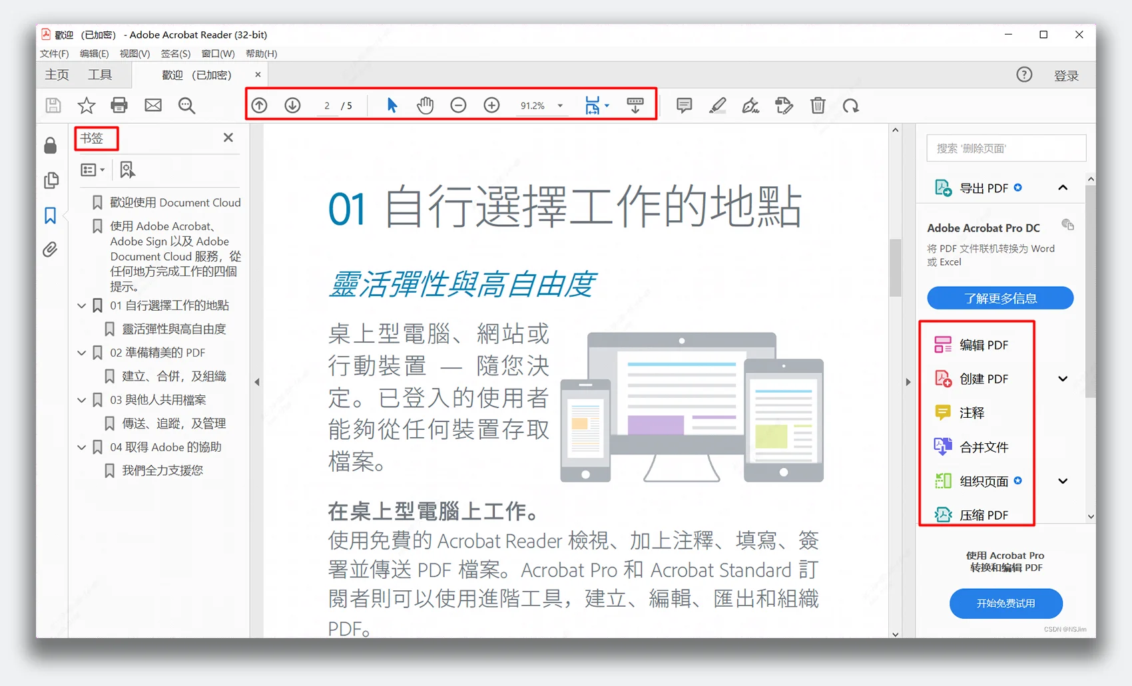Click the stamp tool icon

784,105
